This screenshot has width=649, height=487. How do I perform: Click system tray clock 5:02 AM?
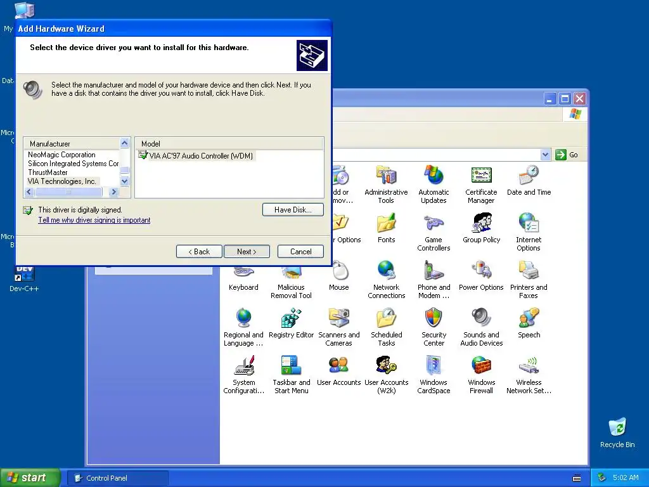pos(626,477)
